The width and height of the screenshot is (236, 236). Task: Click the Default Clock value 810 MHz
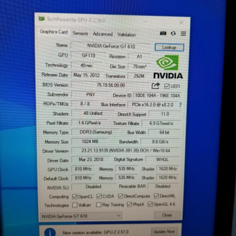click(x=83, y=178)
